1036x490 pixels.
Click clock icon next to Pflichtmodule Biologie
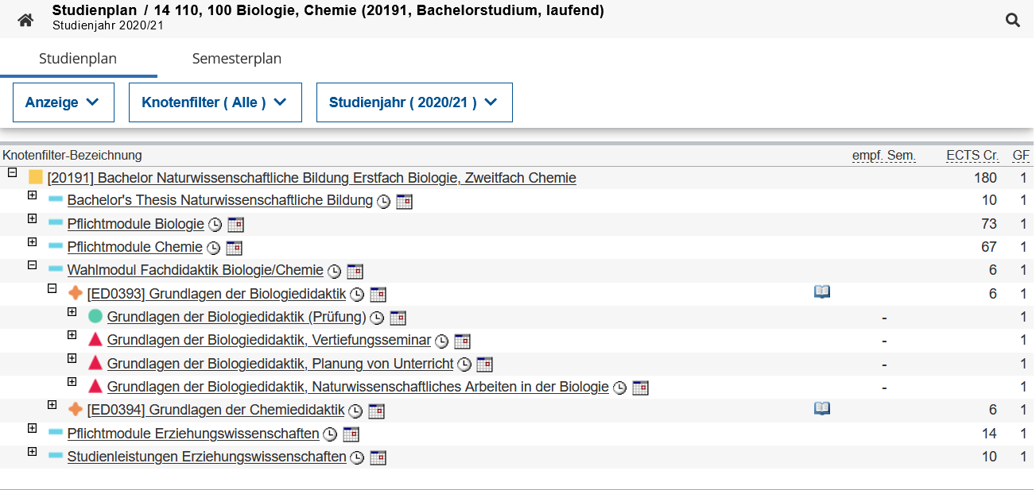click(x=215, y=225)
